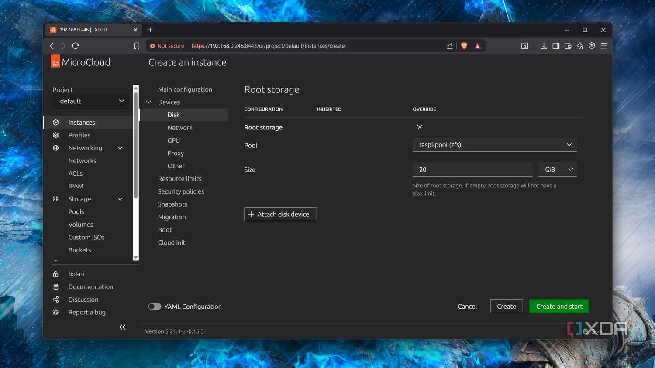Click the Storage grid icon
Viewport: 655px width, 368px height.
click(55, 199)
